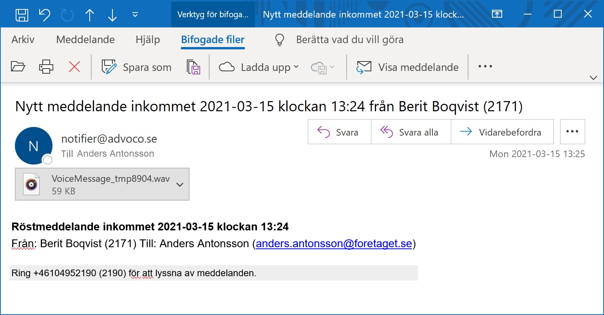Open attachment using the folder icon
Viewport: 604px width, 315px height.
pos(18,67)
